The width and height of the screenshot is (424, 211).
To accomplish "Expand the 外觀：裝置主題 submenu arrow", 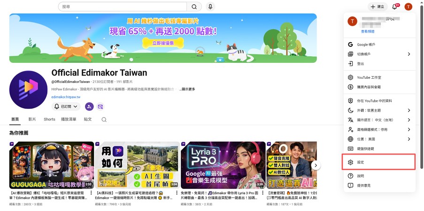I will [x=409, y=110].
